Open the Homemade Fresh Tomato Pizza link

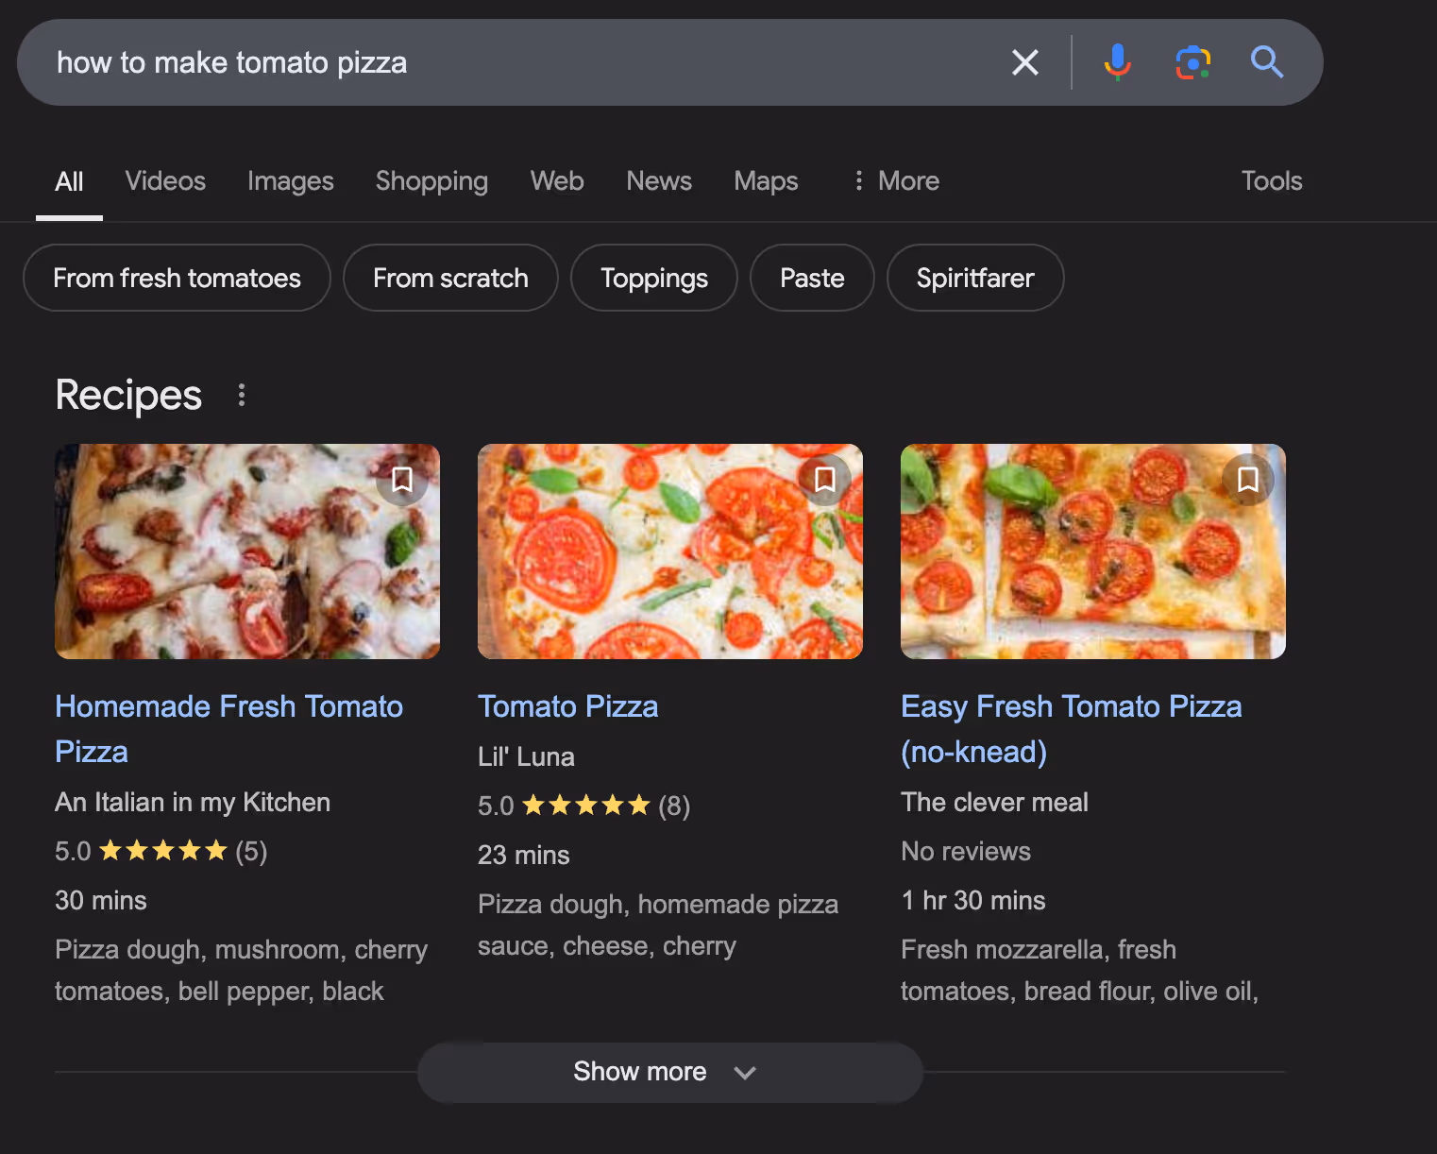click(x=228, y=729)
